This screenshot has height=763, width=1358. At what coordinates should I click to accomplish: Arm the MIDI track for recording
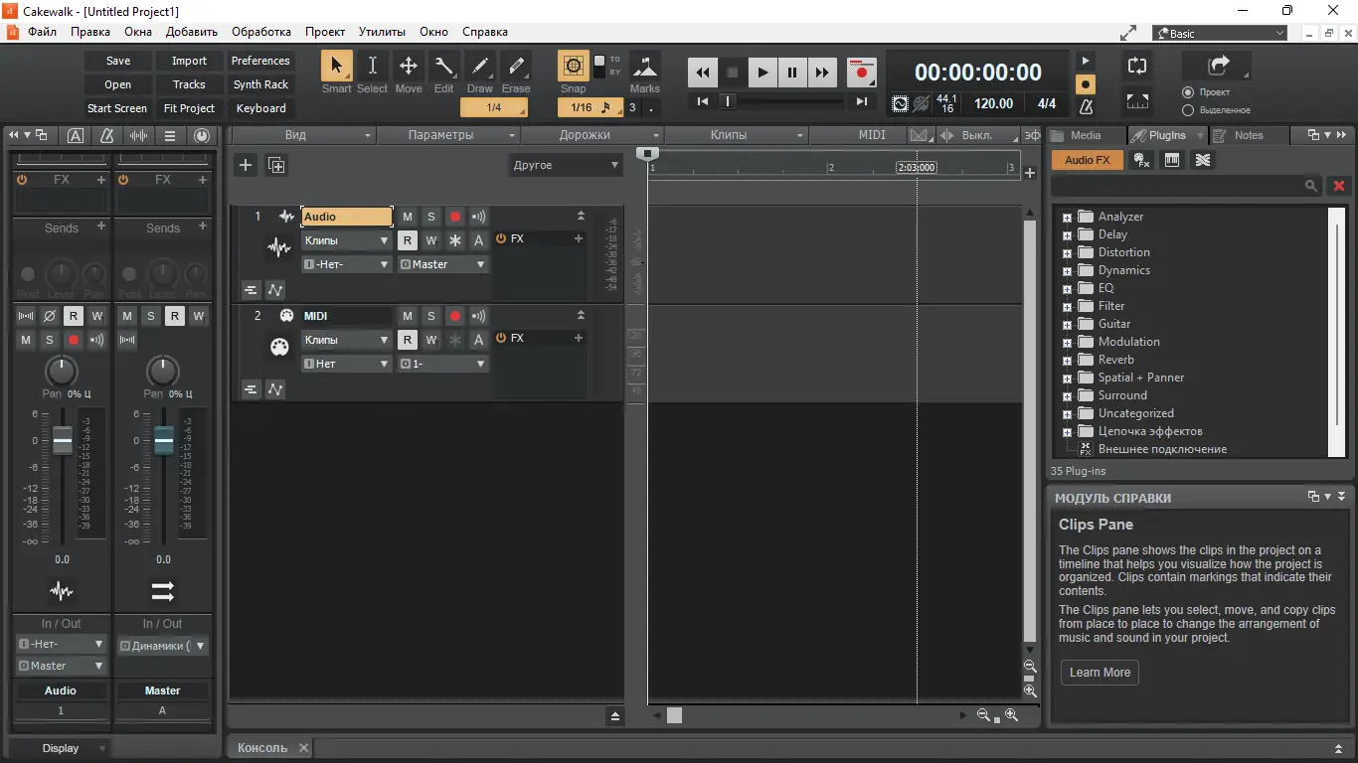point(455,316)
